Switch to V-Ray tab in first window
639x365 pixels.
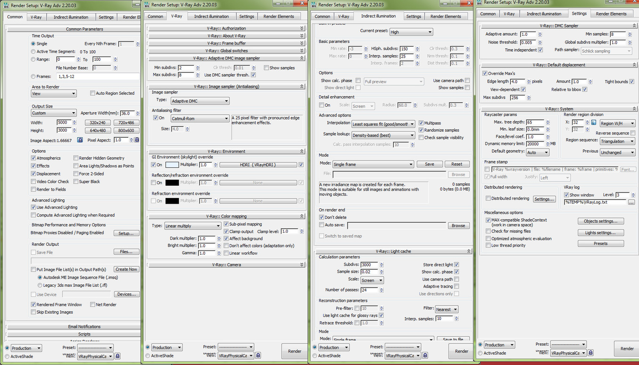(x=36, y=17)
